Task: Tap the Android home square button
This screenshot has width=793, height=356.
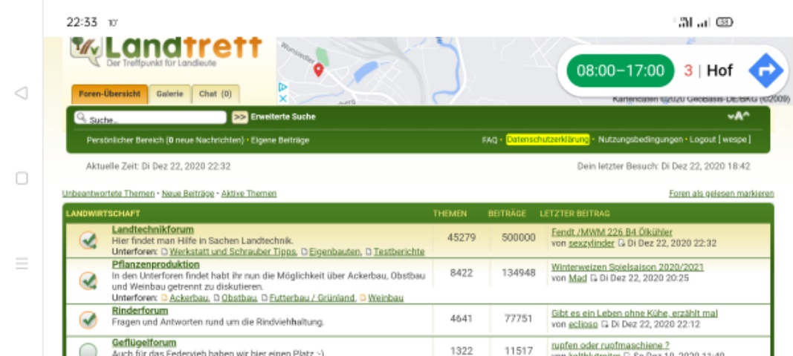Action: tap(22, 178)
